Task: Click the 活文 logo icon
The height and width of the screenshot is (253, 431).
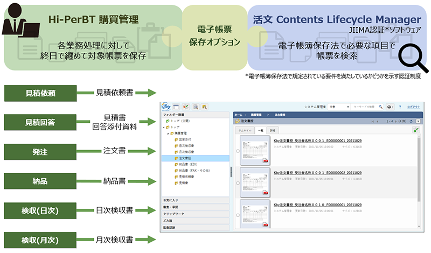Action: pyautogui.click(x=166, y=107)
